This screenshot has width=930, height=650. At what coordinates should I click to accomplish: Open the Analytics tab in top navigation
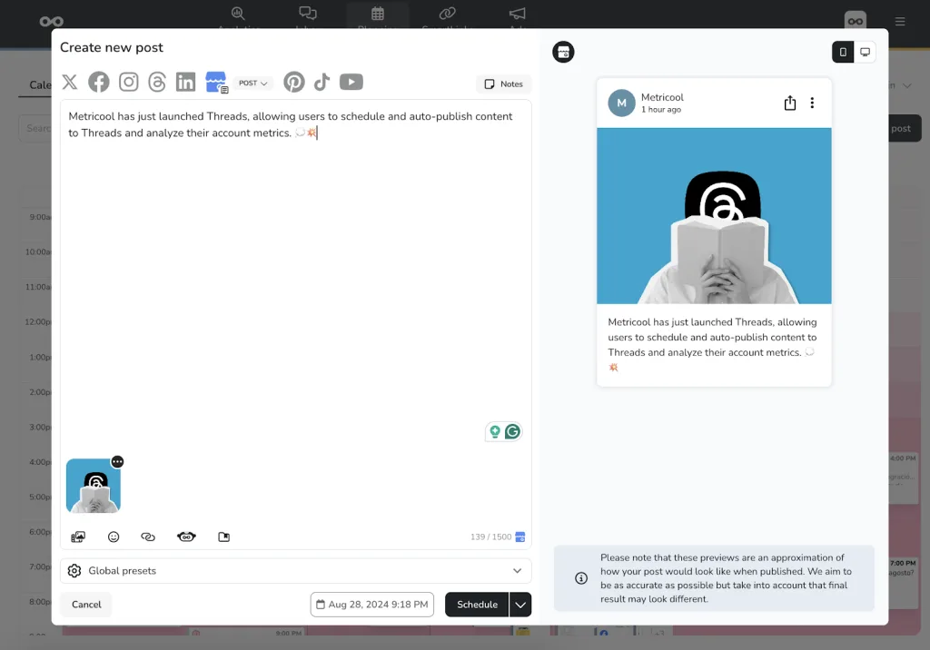[238, 13]
